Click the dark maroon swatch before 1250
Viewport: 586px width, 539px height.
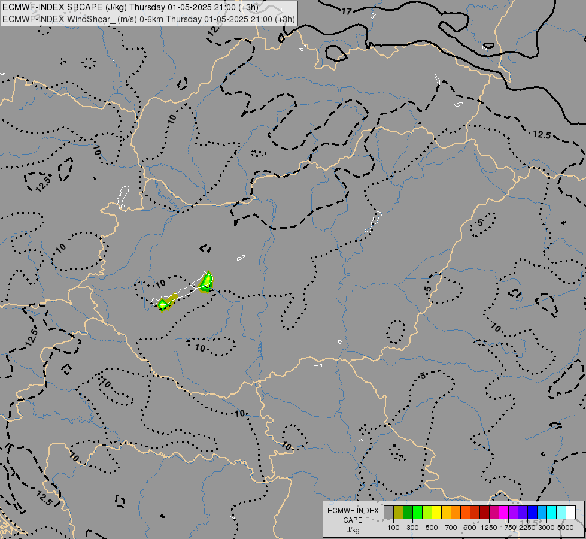(484, 512)
